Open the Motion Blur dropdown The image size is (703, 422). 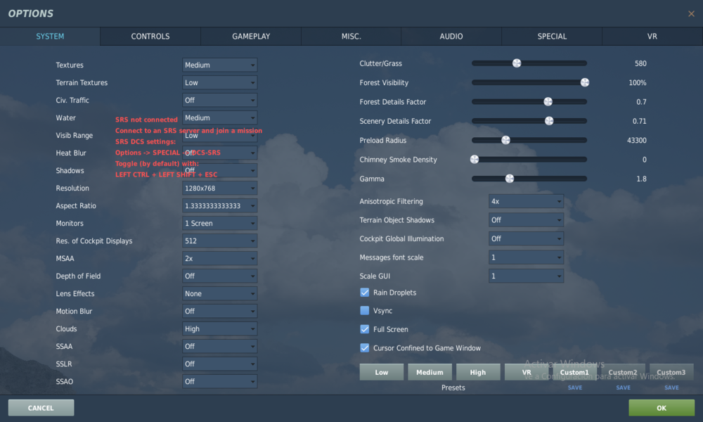pyautogui.click(x=219, y=311)
